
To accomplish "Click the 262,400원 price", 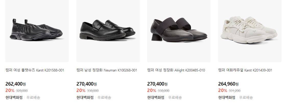I will (x=16, y=84).
